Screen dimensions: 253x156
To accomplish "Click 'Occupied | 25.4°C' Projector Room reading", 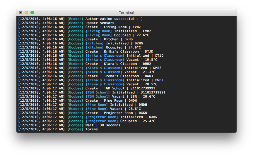I will (138, 121).
